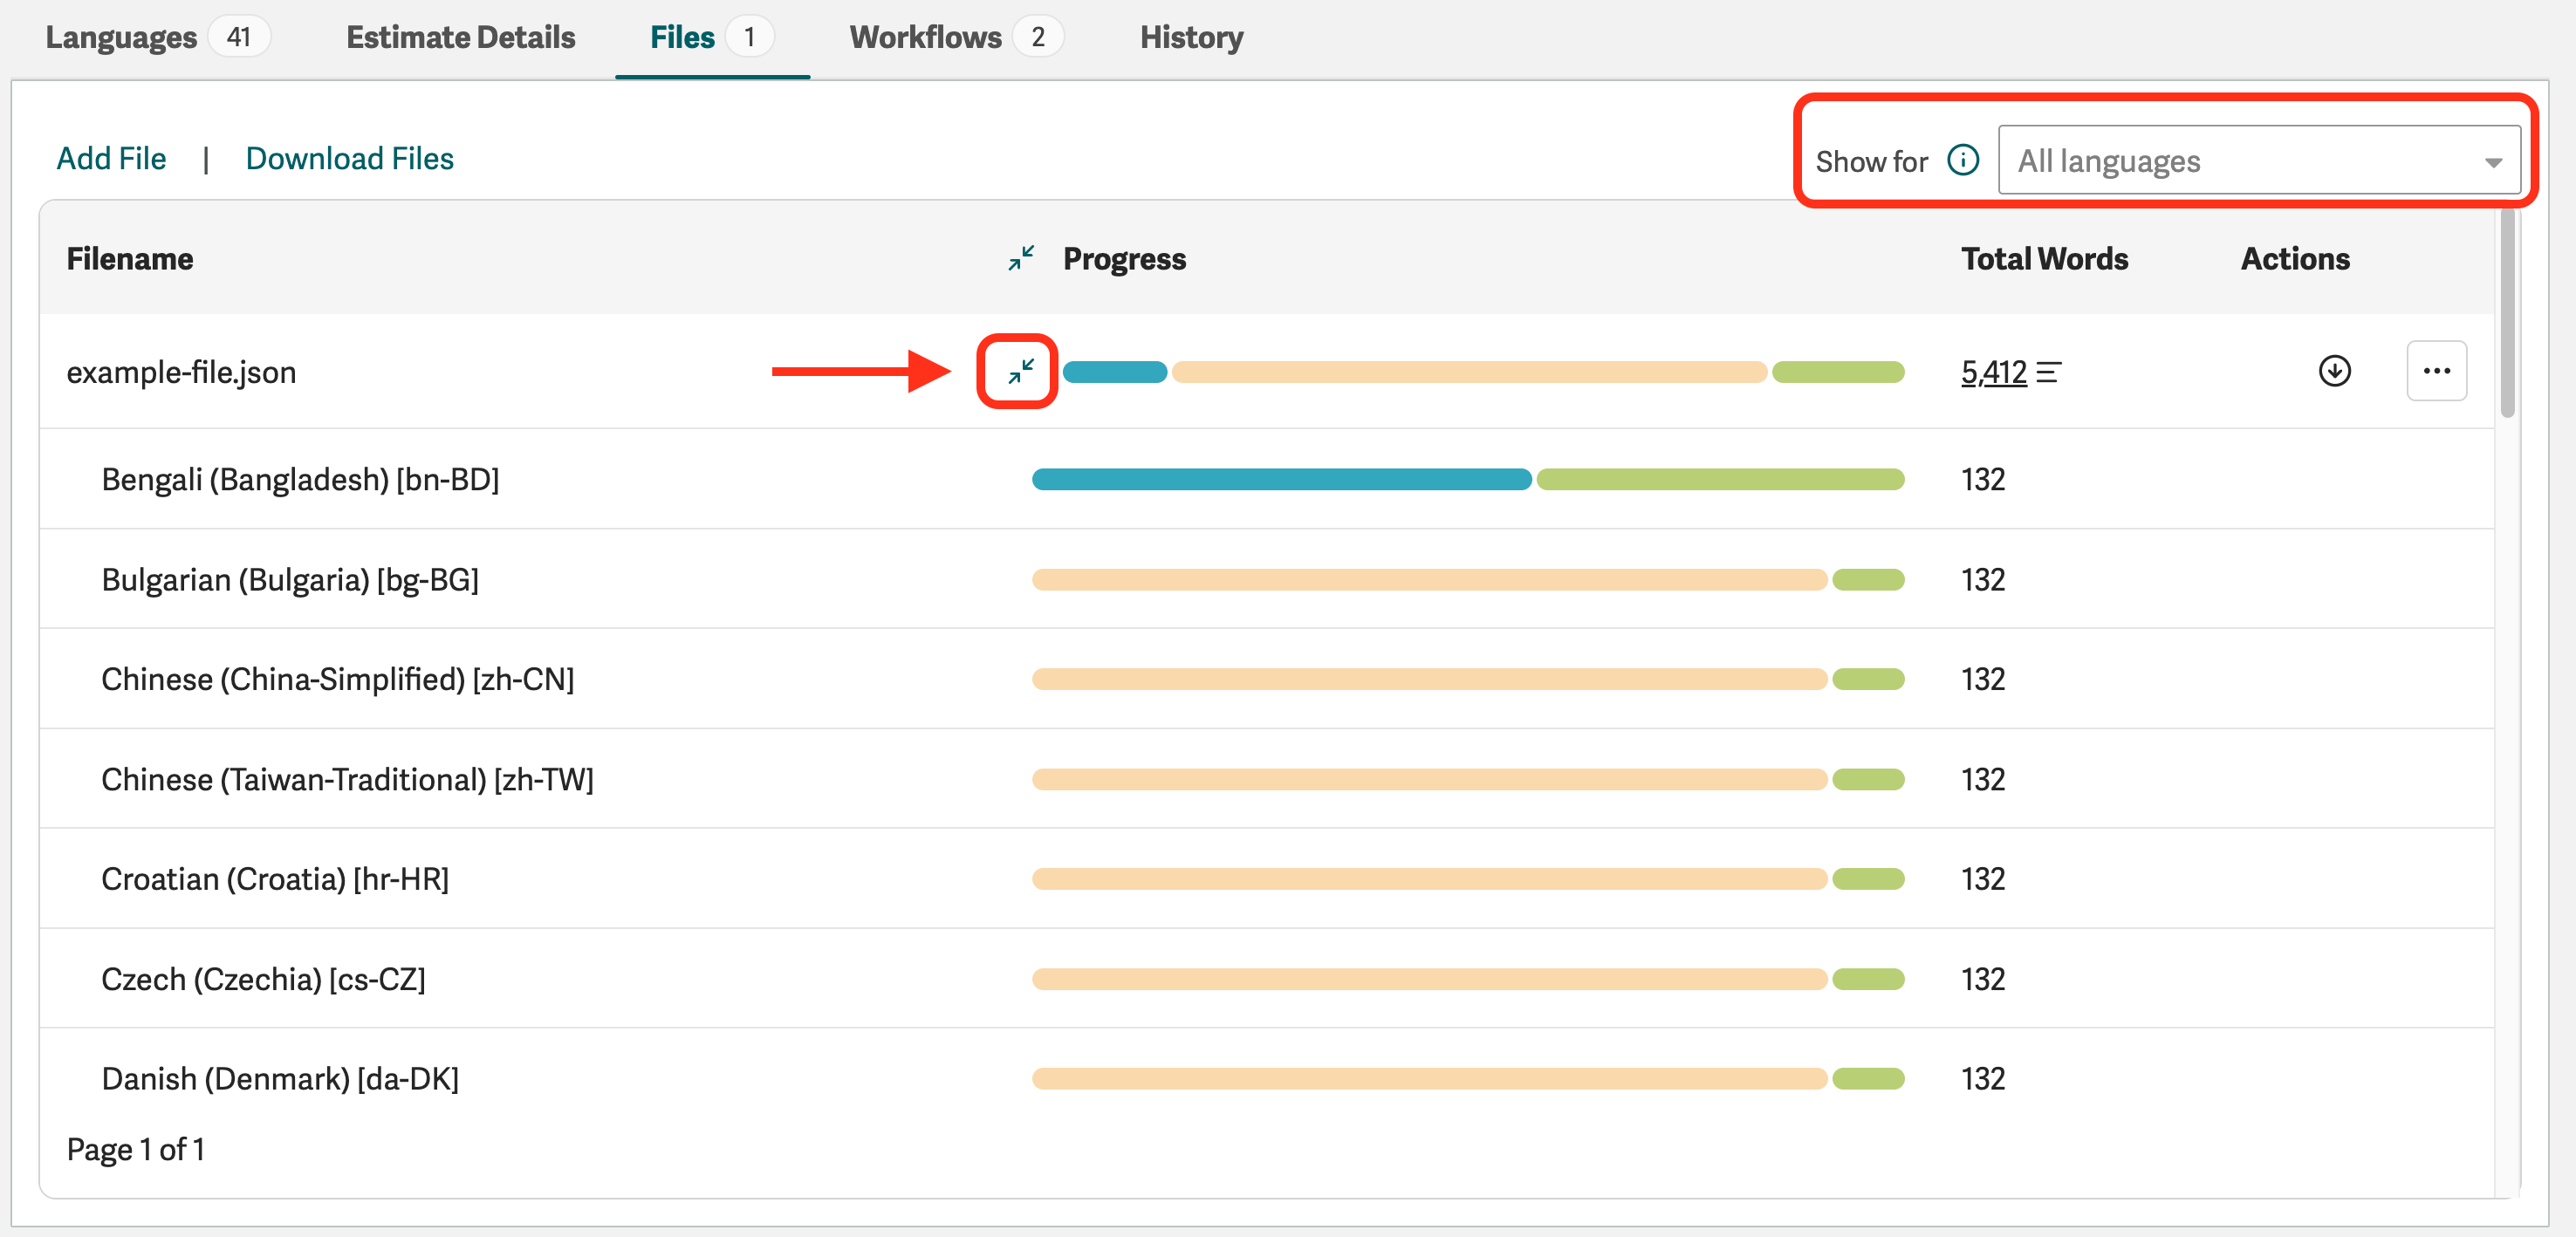The width and height of the screenshot is (2576, 1237).
Task: Select the Files tab
Action: 711,37
